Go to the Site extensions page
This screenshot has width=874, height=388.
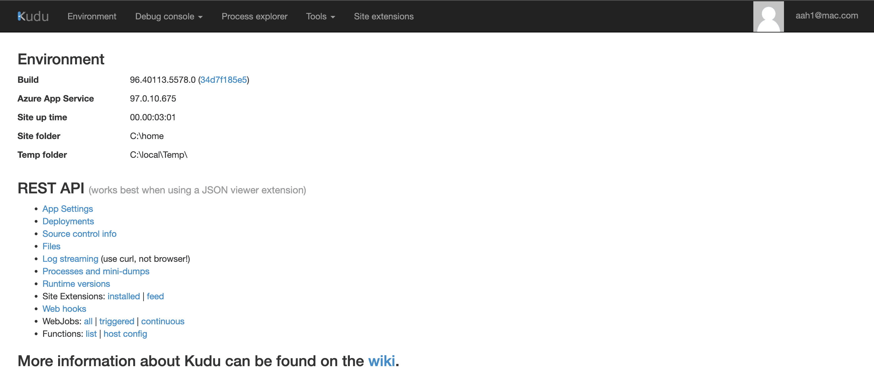384,16
